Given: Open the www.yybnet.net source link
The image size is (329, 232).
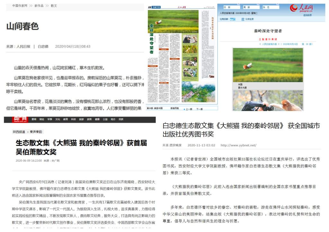Looking at the screenshot, I should click(238, 145).
